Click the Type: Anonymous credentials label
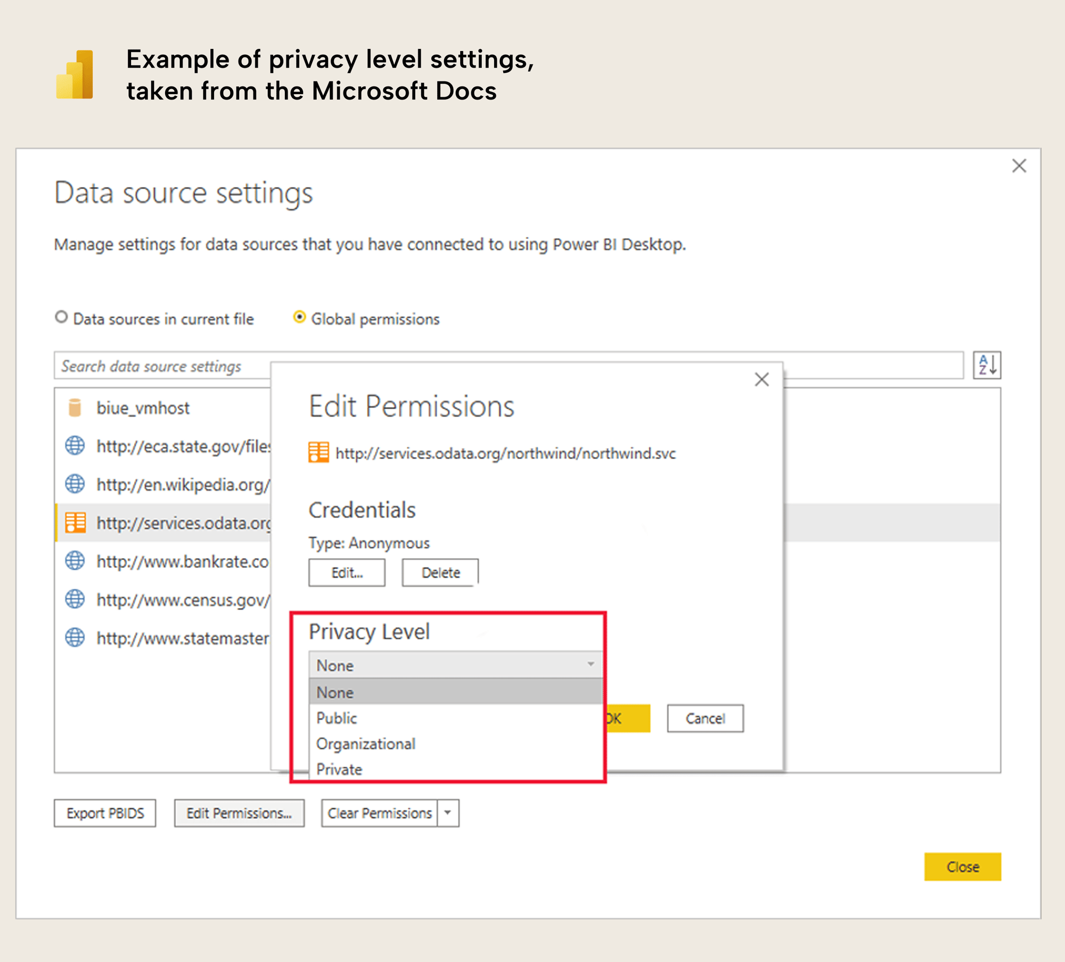Viewport: 1065px width, 962px height. (369, 543)
